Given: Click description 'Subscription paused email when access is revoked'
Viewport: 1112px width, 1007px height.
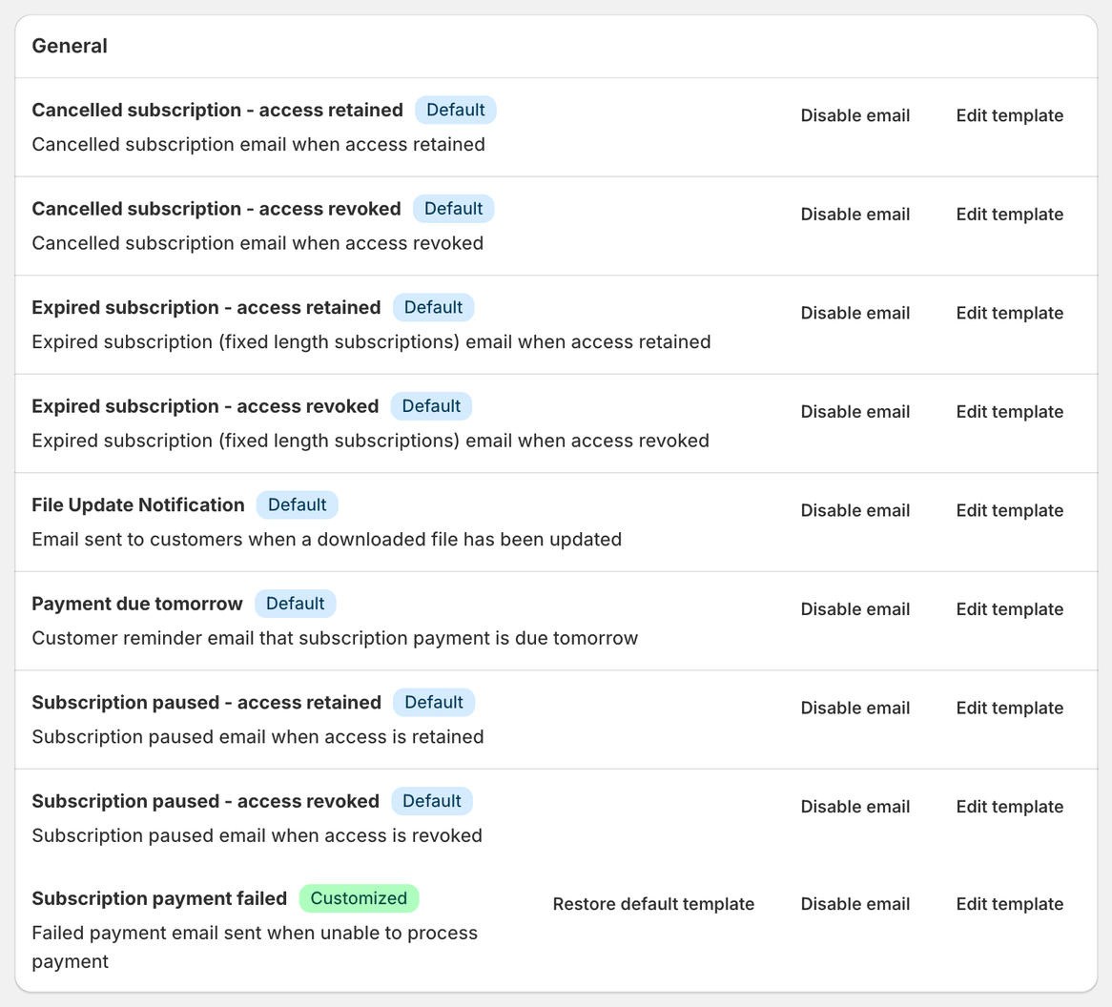Looking at the screenshot, I should (x=257, y=835).
